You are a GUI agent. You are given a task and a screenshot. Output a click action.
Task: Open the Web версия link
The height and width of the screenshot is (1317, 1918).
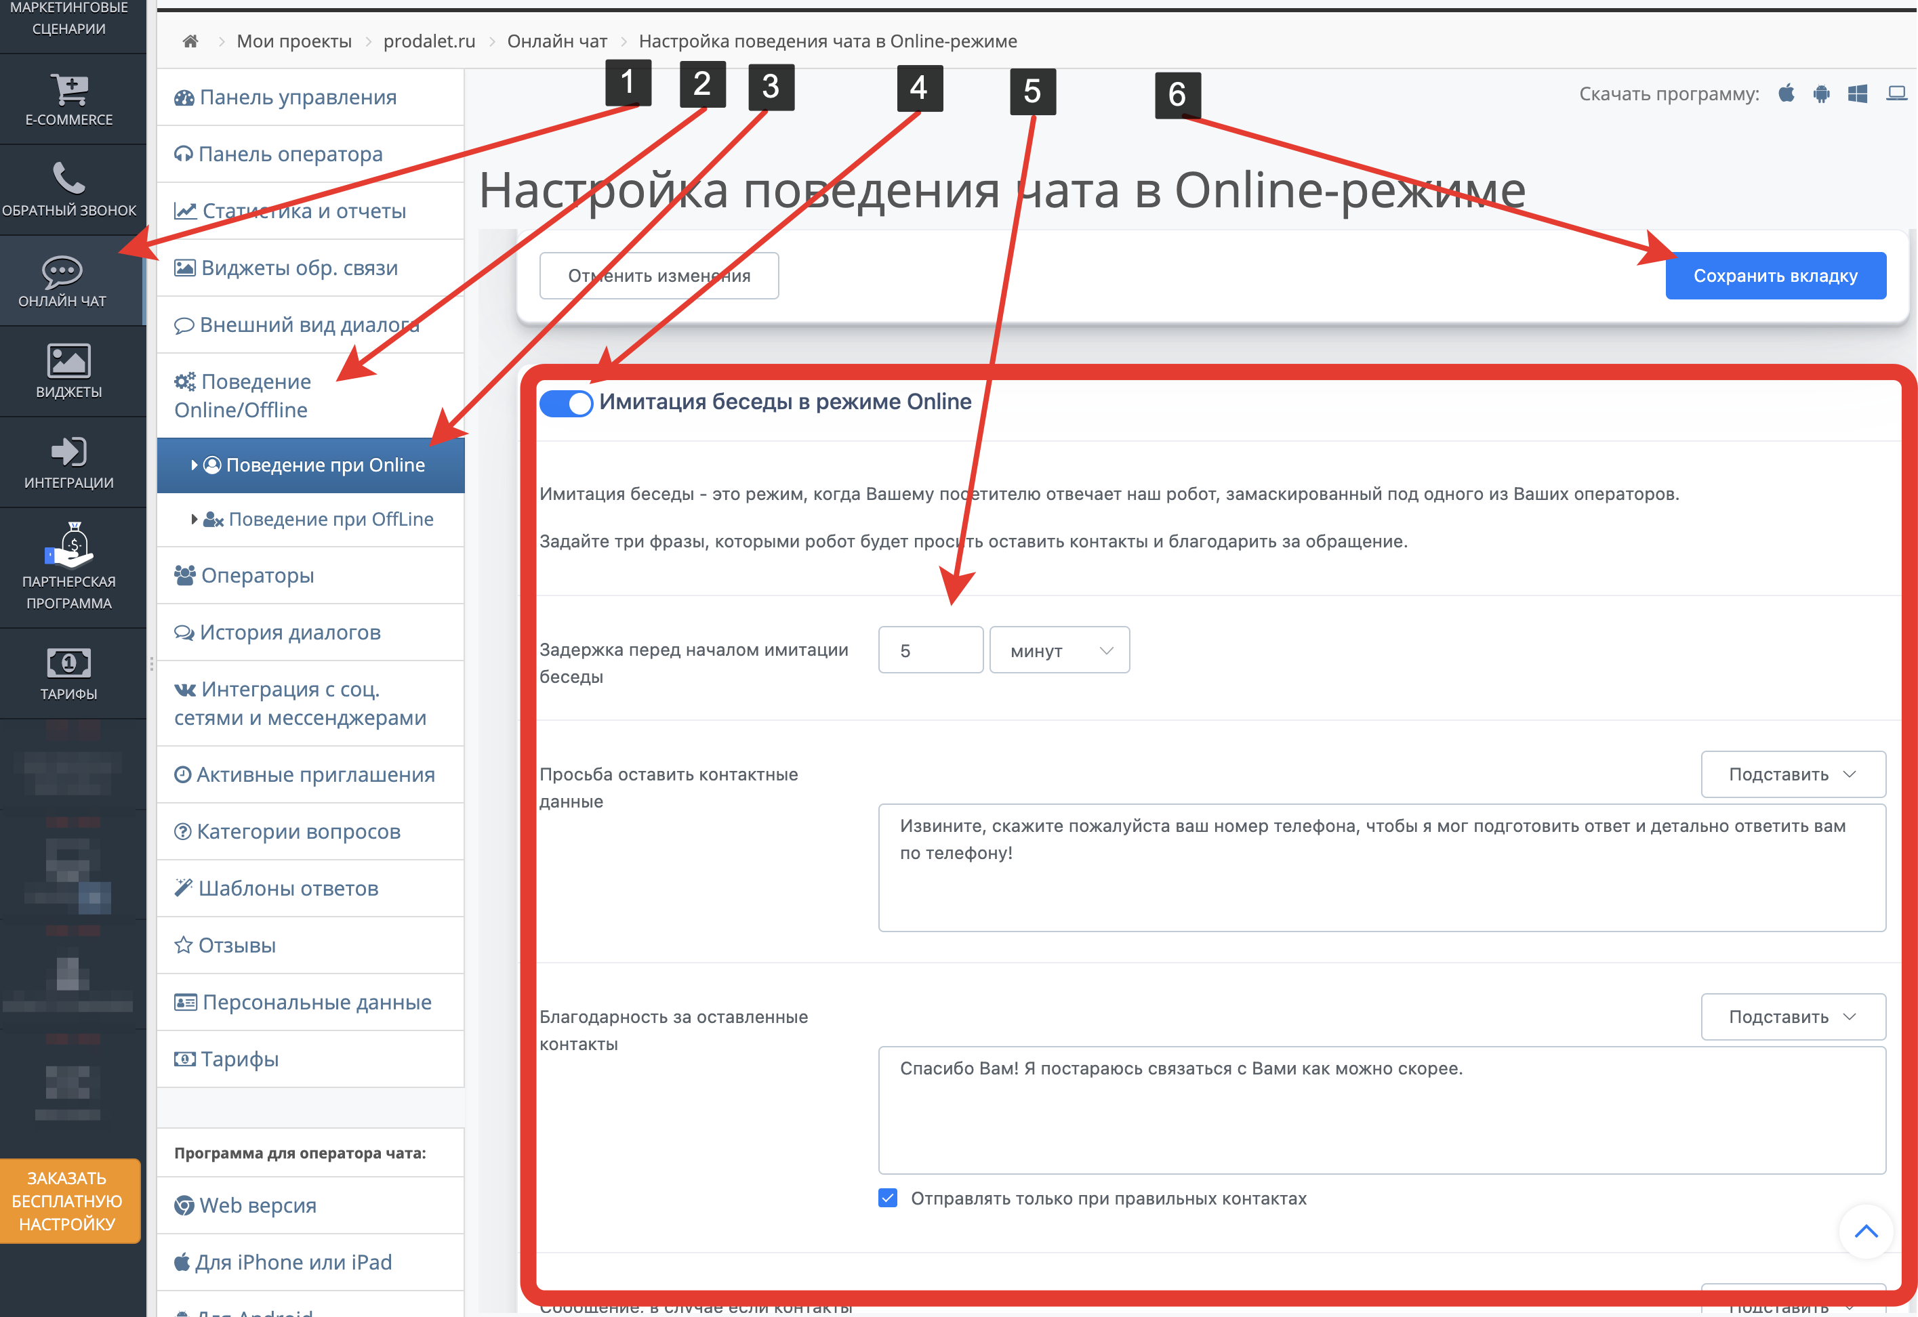310,1206
